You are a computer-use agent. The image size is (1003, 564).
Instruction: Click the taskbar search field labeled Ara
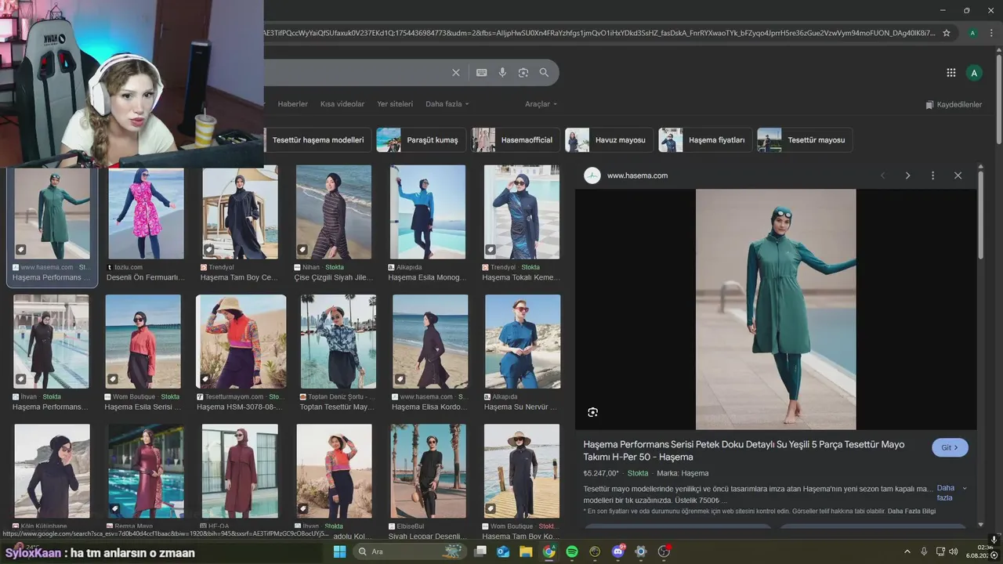point(410,551)
